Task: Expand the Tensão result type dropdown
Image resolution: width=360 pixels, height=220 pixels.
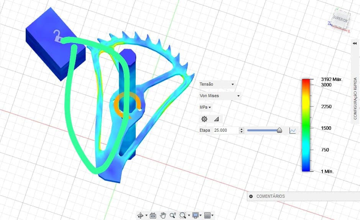Action: coord(217,84)
